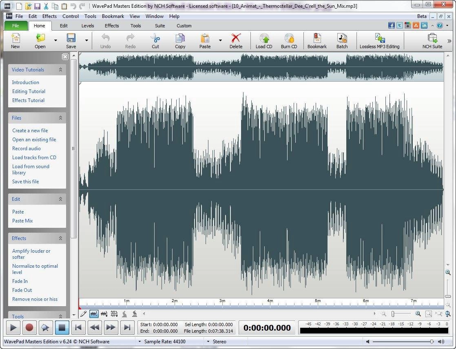This screenshot has width=456, height=349.
Task: Toggle the first spectral view button
Action: [124, 314]
